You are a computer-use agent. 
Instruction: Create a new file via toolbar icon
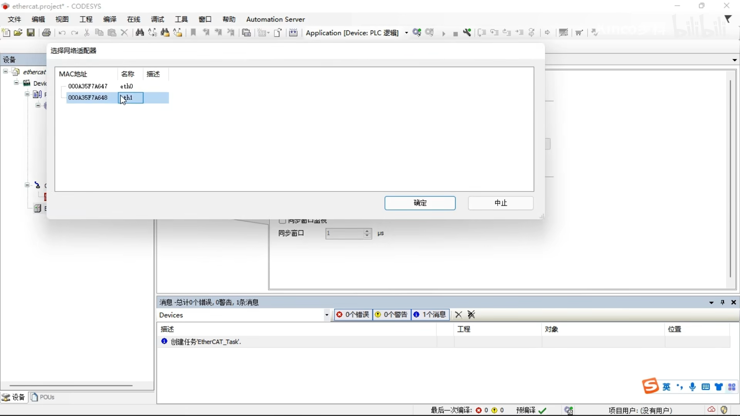click(x=6, y=33)
